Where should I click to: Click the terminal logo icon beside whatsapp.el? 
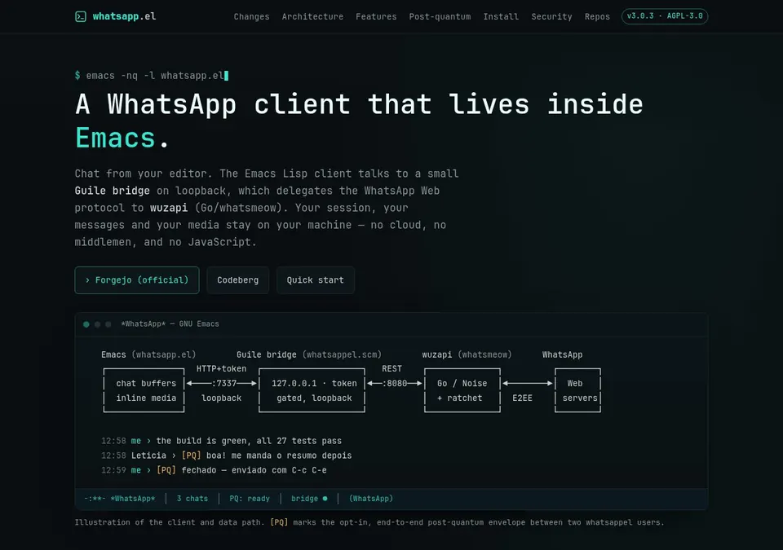(81, 16)
